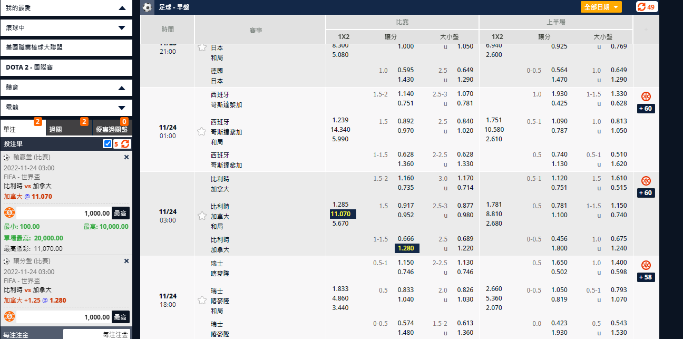This screenshot has width=683, height=339.
Task: Open +60 more markets for 比利時 match
Action: [646, 193]
